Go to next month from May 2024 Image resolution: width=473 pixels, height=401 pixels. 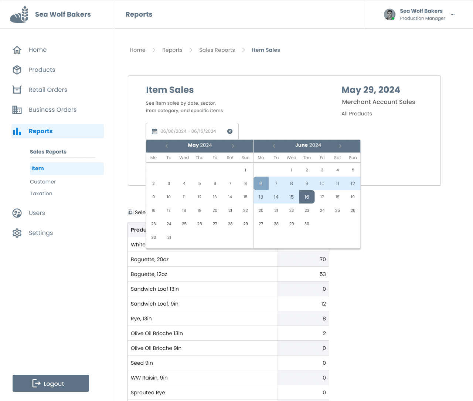[233, 146]
